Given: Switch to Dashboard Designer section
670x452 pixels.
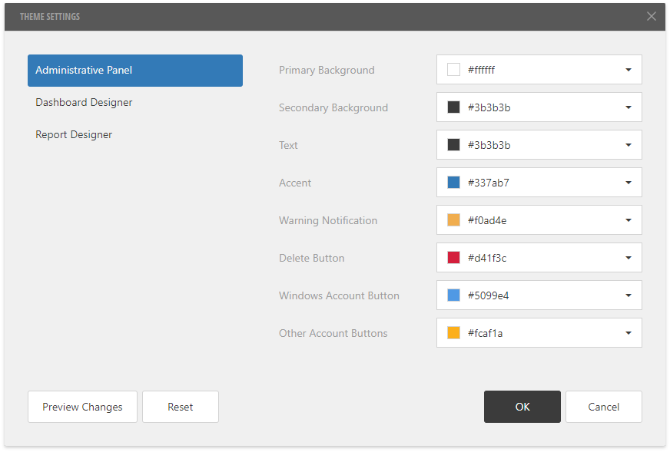Looking at the screenshot, I should click(x=85, y=103).
